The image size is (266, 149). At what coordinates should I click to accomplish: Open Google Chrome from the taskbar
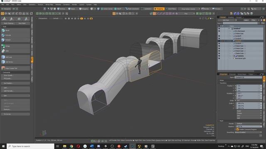pyautogui.click(x=71, y=146)
